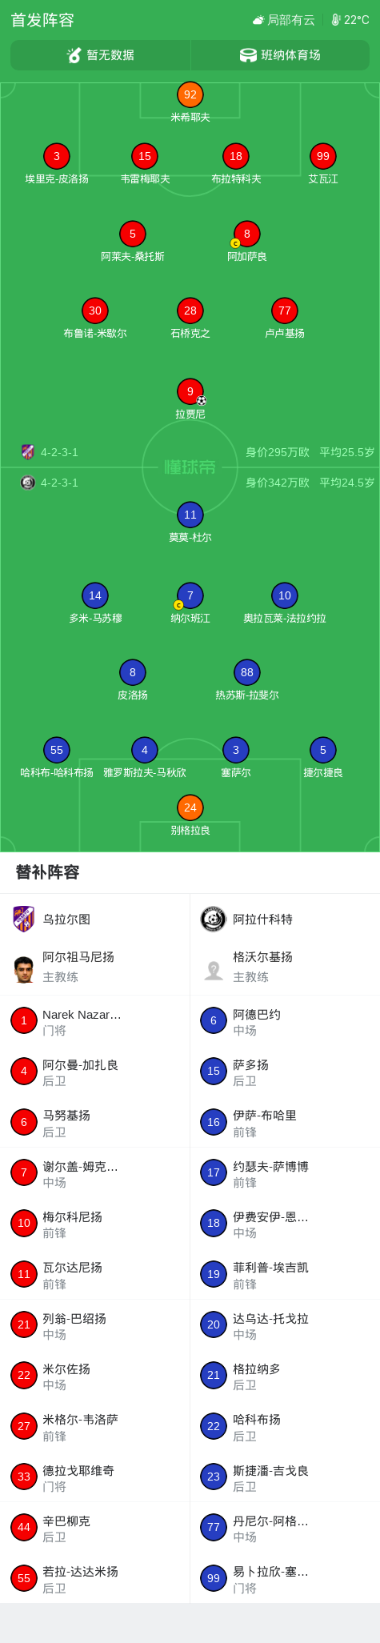Open substitute 55 若拉-达达米扬
The width and height of the screenshot is (380, 1643).
tap(95, 1578)
